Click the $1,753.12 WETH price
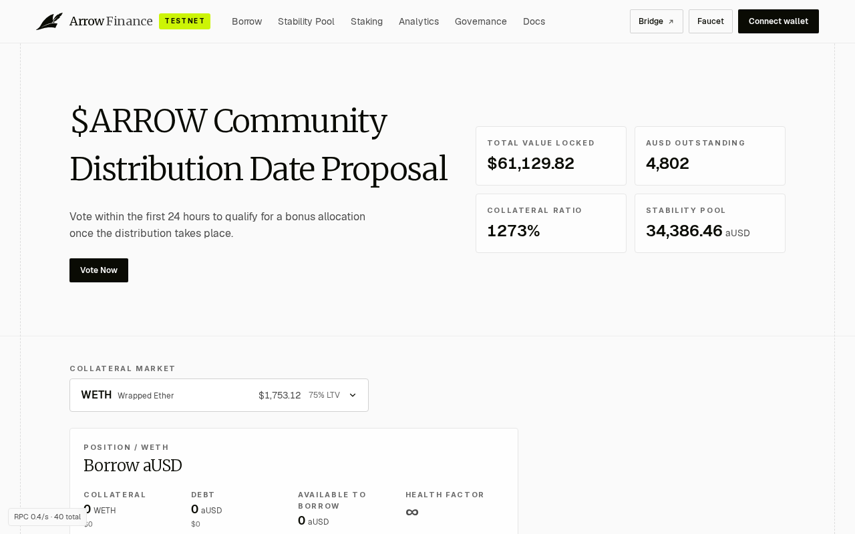This screenshot has height=534, width=855. 279,395
